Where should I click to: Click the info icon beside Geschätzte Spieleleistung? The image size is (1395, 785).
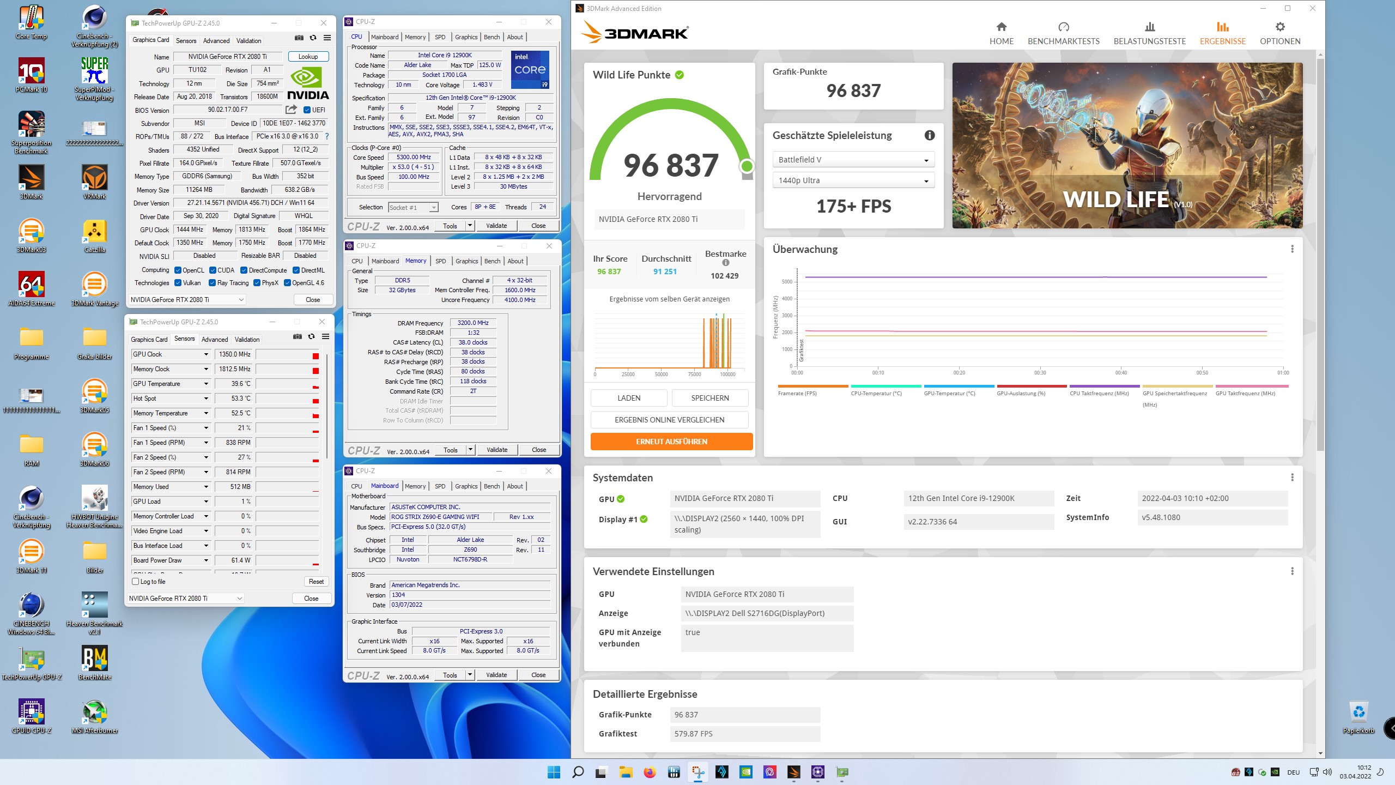point(929,135)
